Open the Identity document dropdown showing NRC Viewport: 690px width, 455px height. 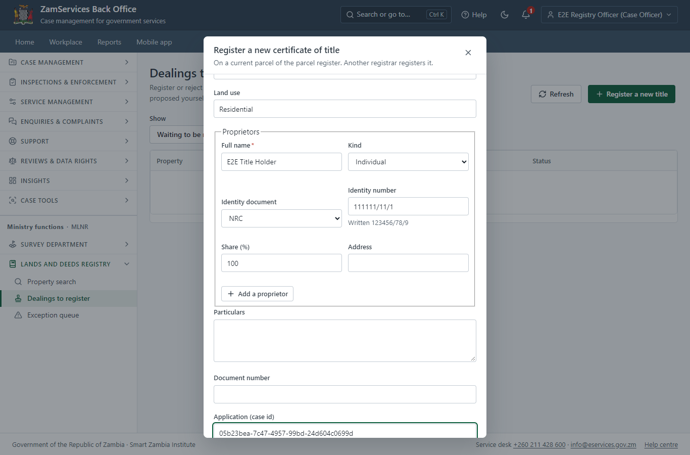281,218
